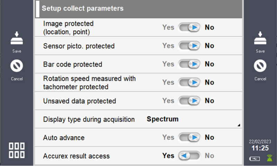Switch the tachometer rotation speed protected toggle

tap(189, 82)
